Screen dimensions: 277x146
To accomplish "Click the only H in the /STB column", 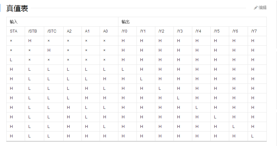I will tap(30, 41).
